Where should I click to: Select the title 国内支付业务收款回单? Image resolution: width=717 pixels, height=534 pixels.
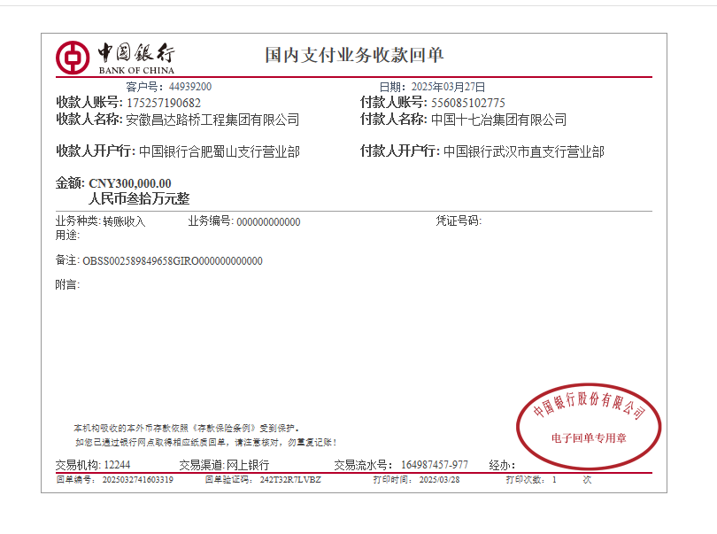tap(354, 55)
